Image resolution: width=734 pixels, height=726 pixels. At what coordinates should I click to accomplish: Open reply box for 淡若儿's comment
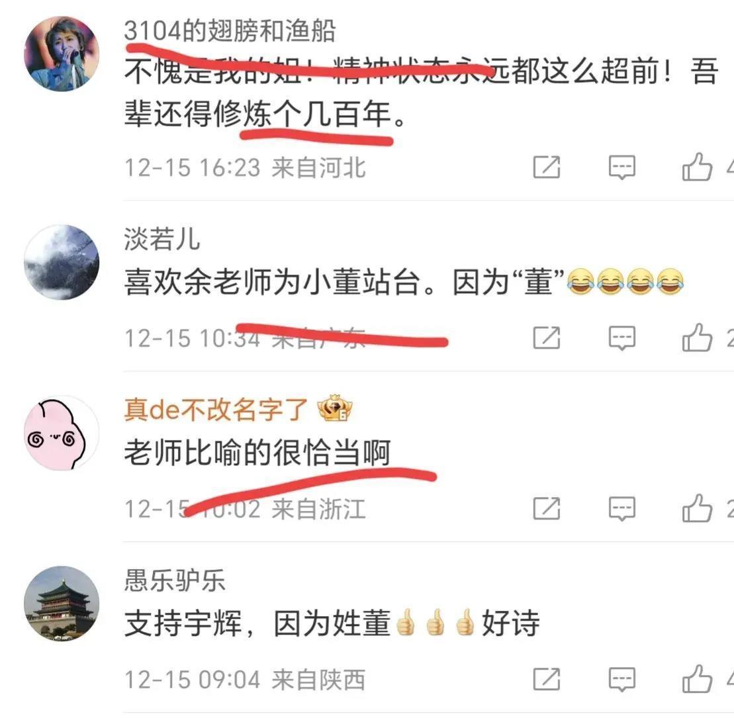tap(621, 338)
